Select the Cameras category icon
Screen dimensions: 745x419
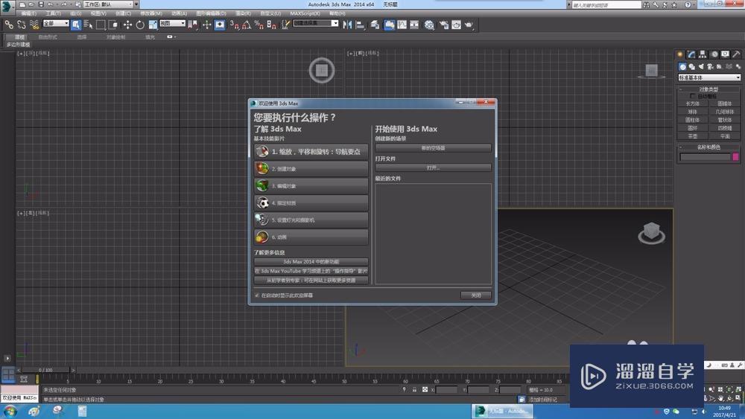[x=710, y=67]
